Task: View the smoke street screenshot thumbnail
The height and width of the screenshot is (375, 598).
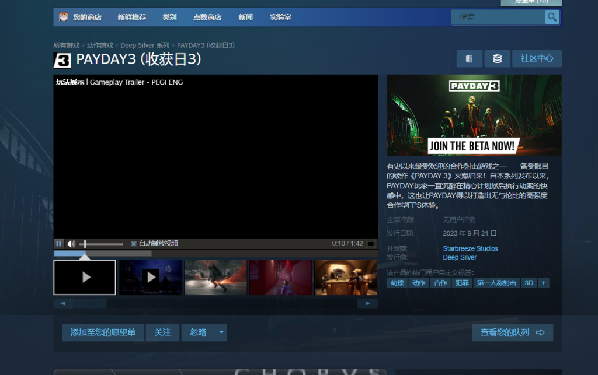Action: [x=215, y=278]
